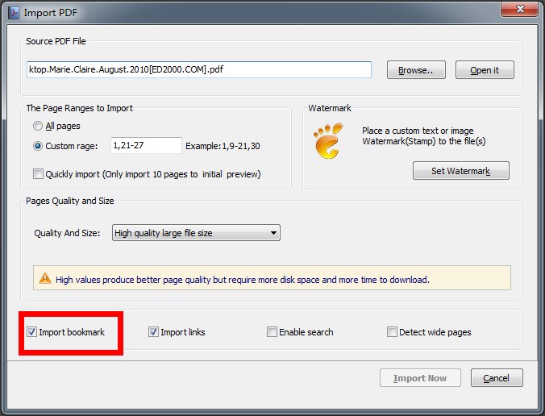Tick the Enable search checkbox
The width and height of the screenshot is (545, 416).
[272, 332]
